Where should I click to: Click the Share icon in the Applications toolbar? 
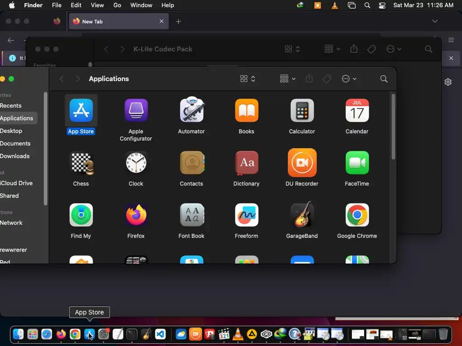[x=309, y=78]
